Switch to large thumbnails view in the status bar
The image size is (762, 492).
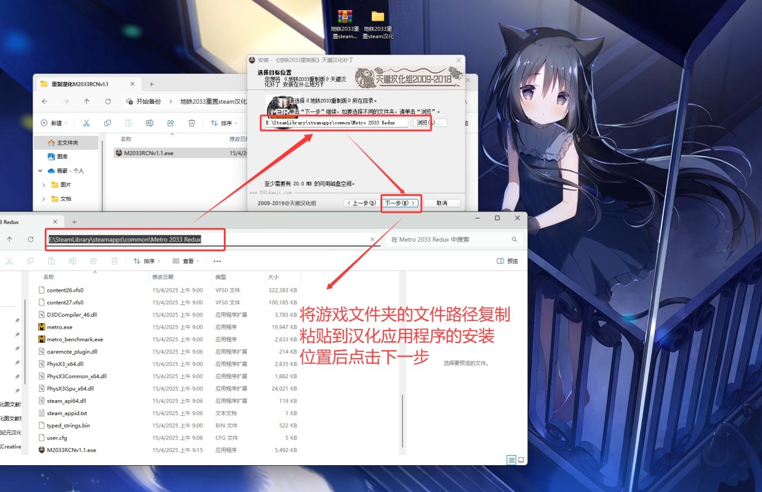pyautogui.click(x=521, y=460)
